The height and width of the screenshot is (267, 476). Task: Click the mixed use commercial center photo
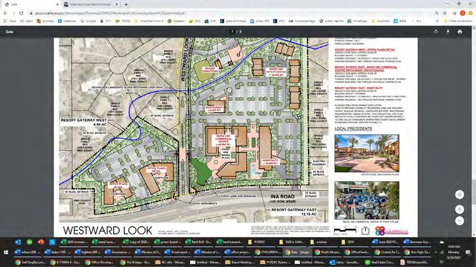pos(367,201)
